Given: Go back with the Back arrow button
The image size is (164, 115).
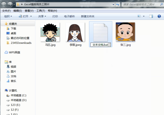Looking at the screenshot, I should pyautogui.click(x=4, y=5).
